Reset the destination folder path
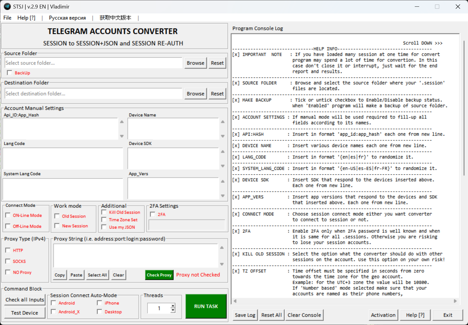The width and height of the screenshot is (468, 325). tap(217, 94)
